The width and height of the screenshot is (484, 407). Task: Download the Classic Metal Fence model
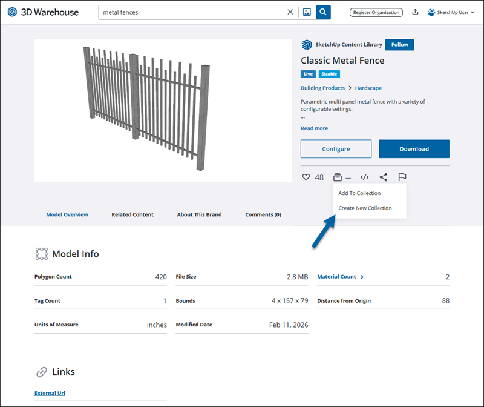[414, 149]
